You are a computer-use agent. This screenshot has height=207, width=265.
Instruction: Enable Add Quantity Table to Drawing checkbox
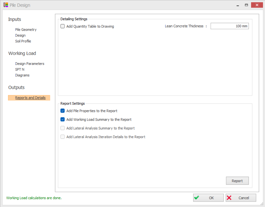(63, 26)
